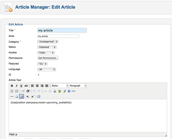Align text to center
The height and width of the screenshot is (139, 172).
tap(37, 86)
